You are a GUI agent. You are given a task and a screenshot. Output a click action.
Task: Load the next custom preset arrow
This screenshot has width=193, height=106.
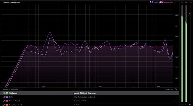[x=176, y=101]
